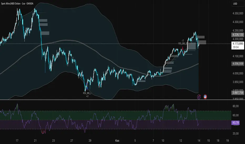The height and width of the screenshot is (144, 245).
Task: Click the middle band price label 4.056,939
Action: [238, 64]
